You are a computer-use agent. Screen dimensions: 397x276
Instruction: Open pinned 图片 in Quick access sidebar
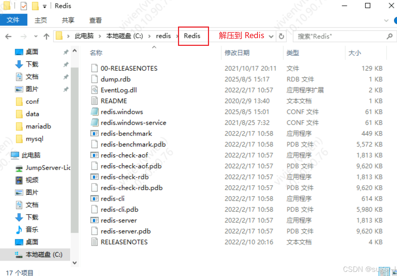[32, 89]
